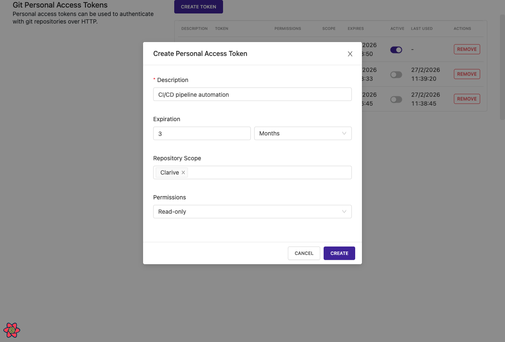Remove the first token in the list
Screen dimensions: 505x342
[x=467, y=49]
